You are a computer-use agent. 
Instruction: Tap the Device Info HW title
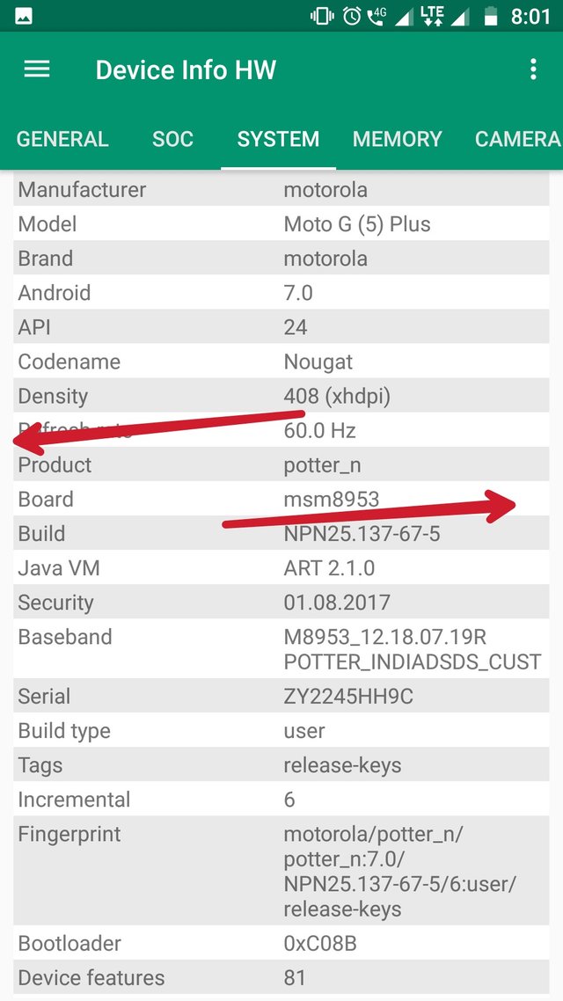pyautogui.click(x=186, y=70)
